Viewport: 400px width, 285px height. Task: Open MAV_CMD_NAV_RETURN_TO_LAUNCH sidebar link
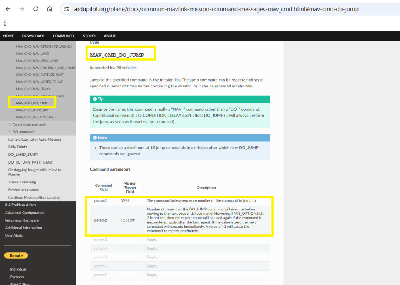pos(44,47)
